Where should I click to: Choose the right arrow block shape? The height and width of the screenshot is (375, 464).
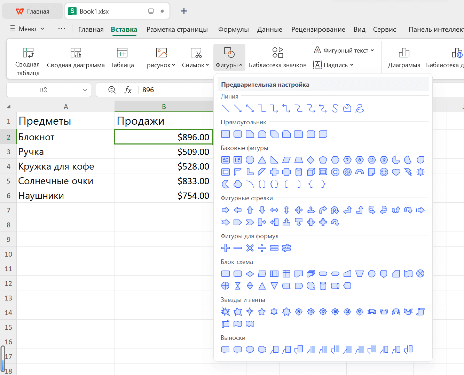point(226,210)
